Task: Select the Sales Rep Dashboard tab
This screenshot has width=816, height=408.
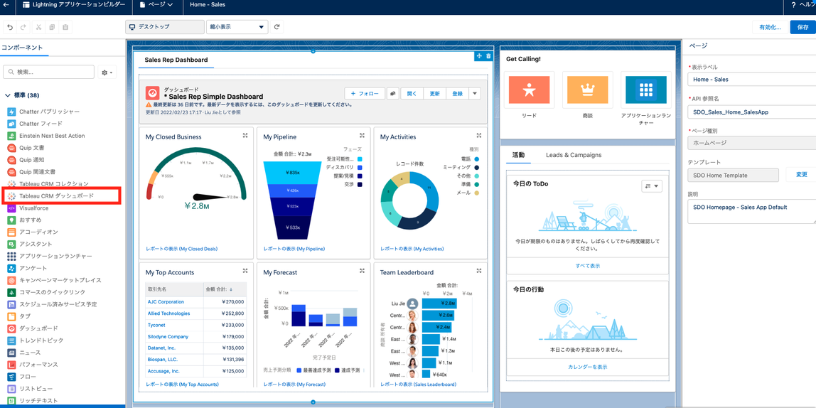Action: [176, 60]
